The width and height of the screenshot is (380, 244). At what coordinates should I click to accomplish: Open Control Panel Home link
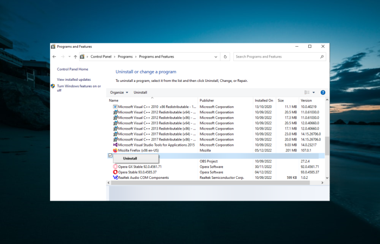72,69
